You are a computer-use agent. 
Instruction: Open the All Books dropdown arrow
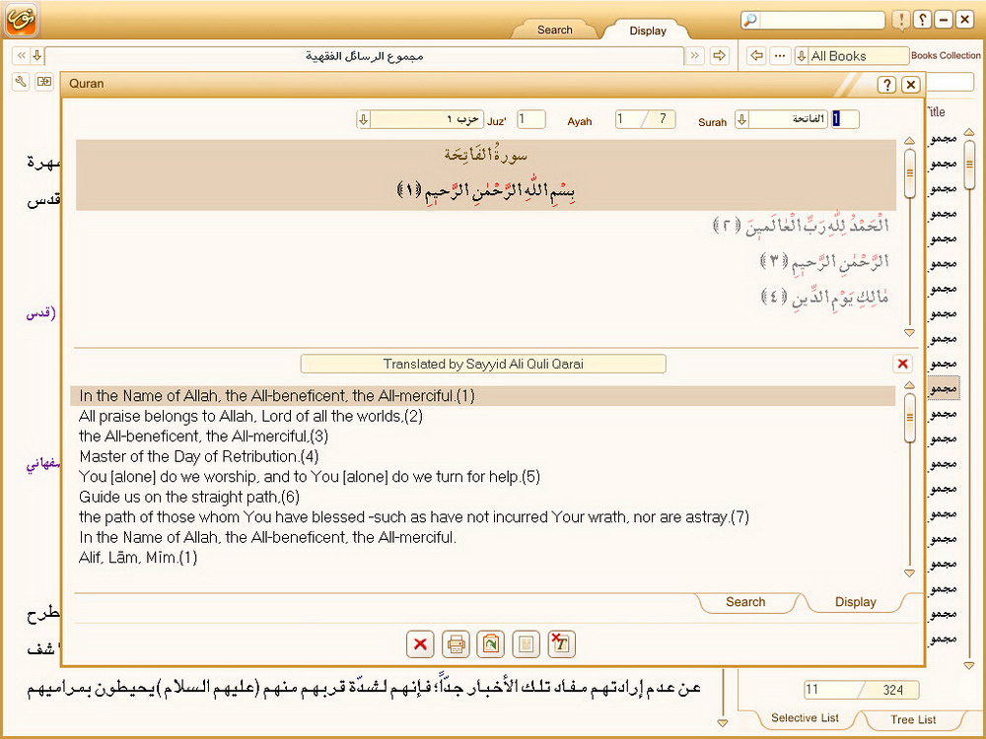[802, 56]
